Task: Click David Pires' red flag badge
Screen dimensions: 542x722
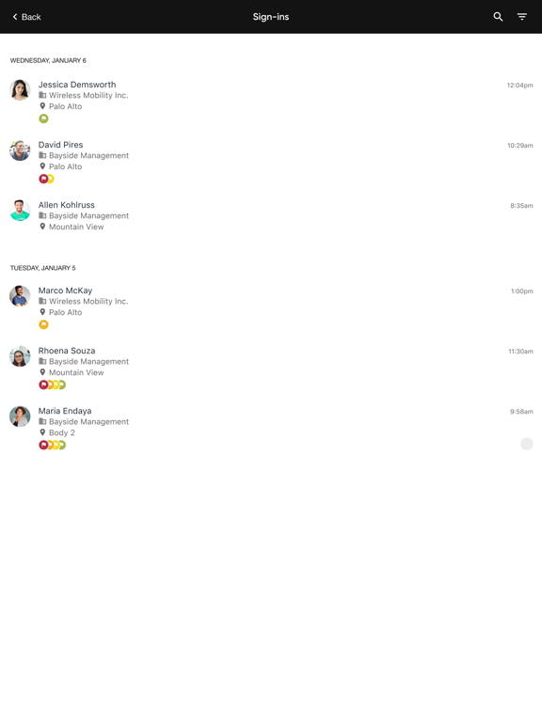Action: [43, 180]
